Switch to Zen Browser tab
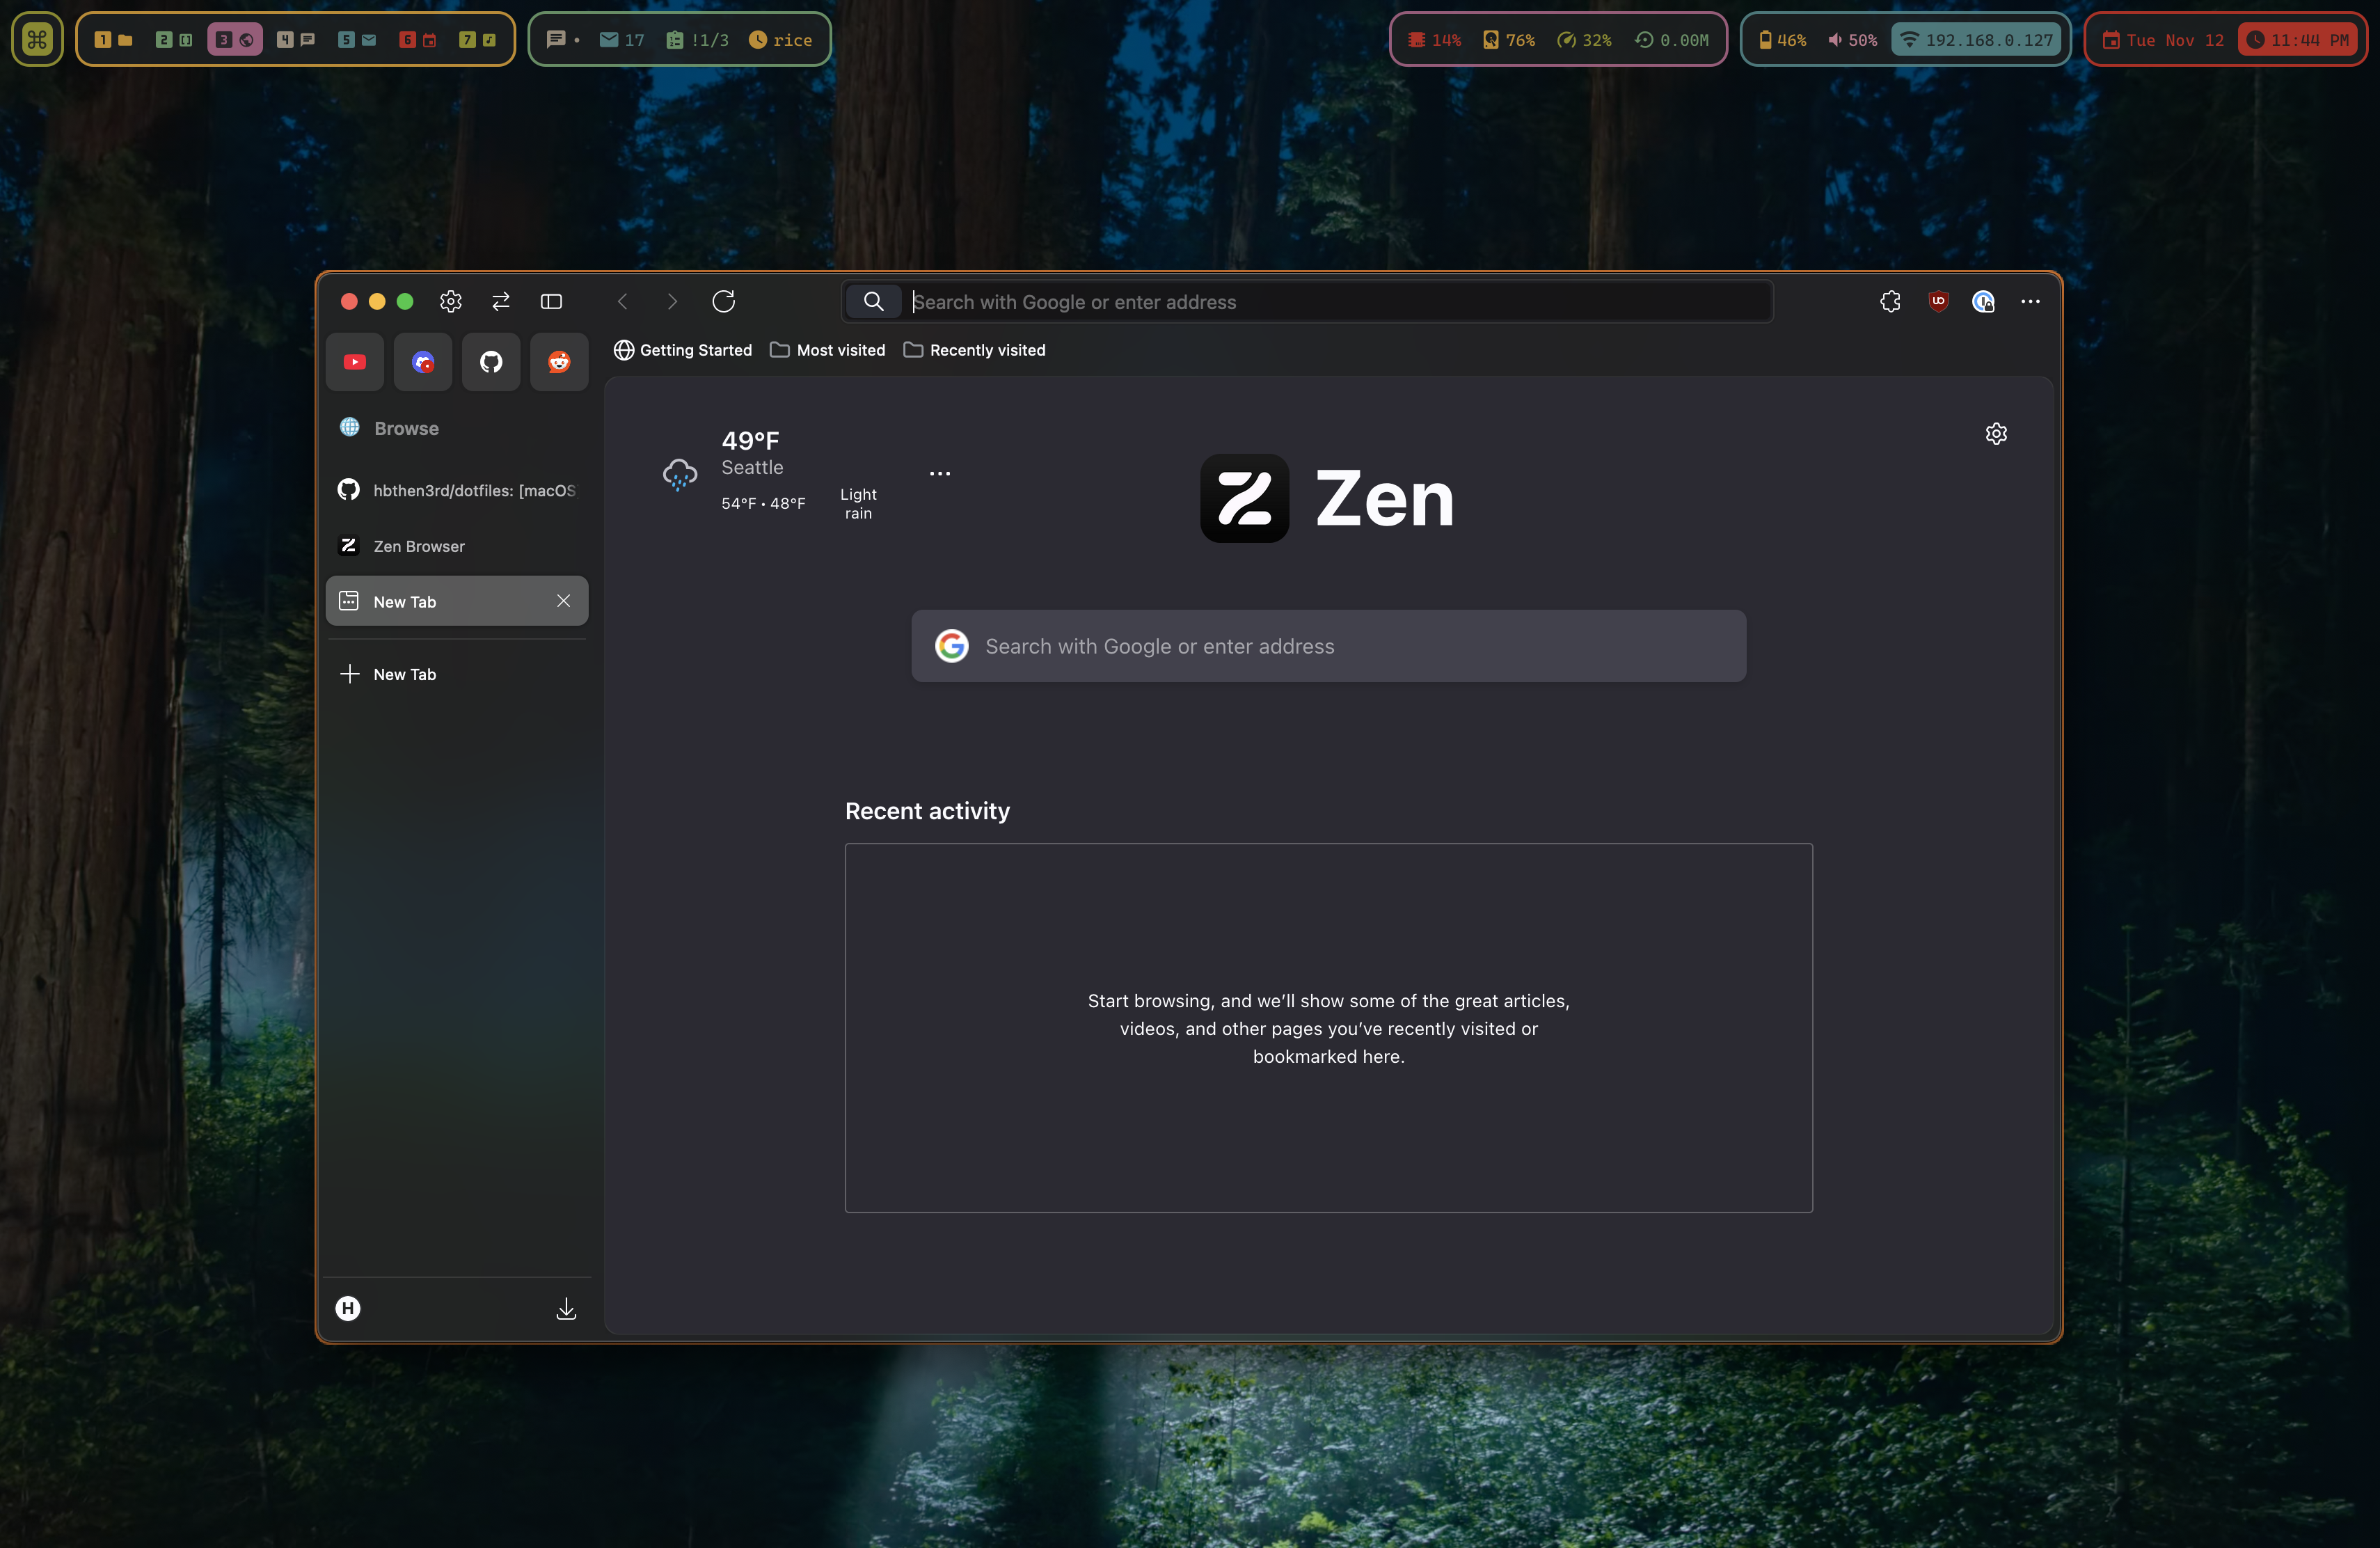Screen dimensions: 2380x1548 [457, 546]
